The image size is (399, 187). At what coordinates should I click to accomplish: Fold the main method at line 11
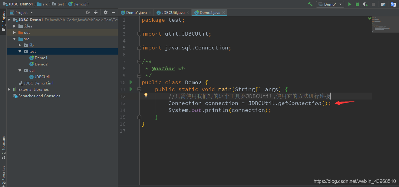139,89
